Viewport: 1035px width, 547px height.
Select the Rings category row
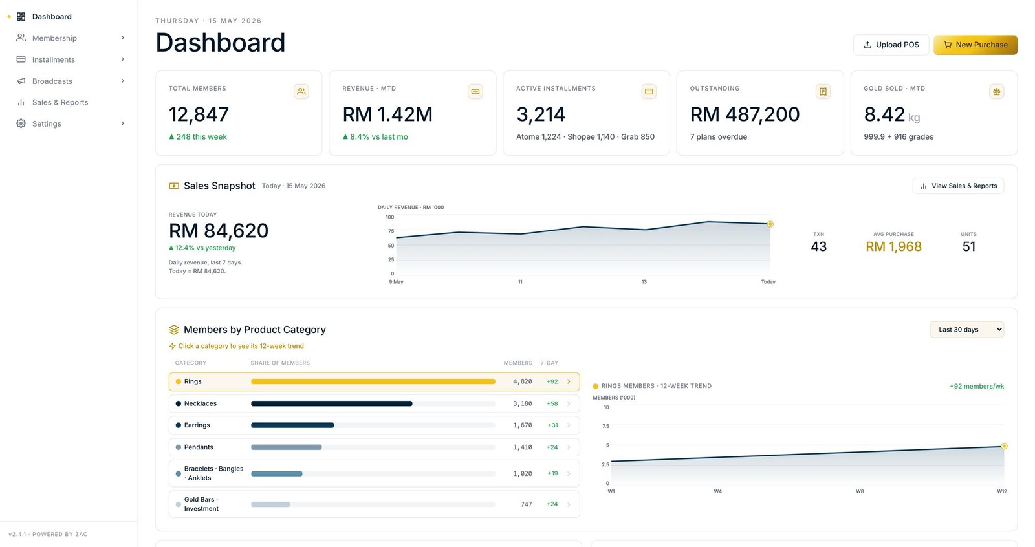coord(374,381)
